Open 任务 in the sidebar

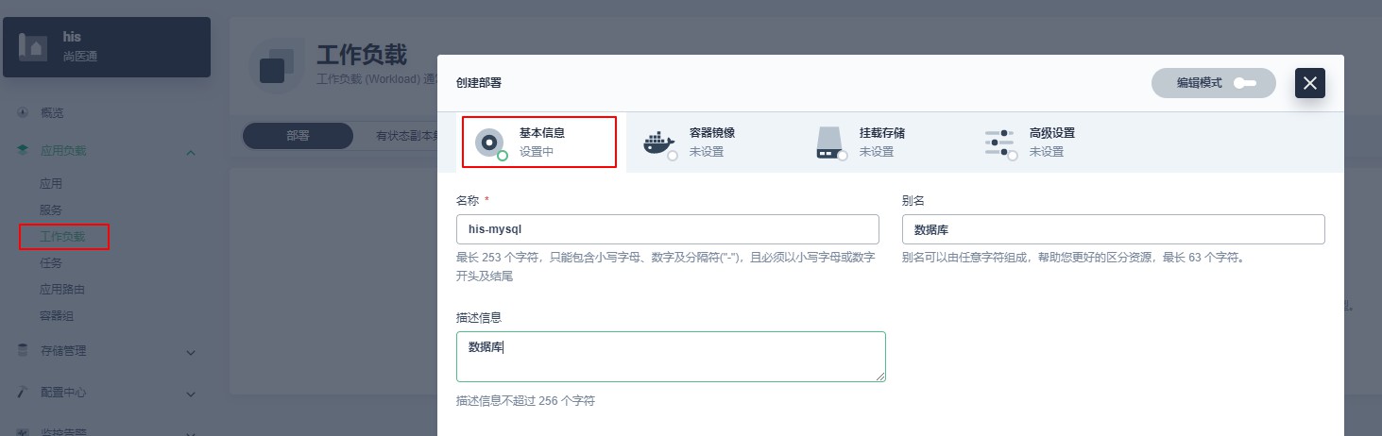click(x=51, y=262)
